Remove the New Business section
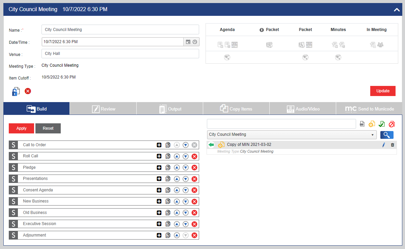The height and width of the screenshot is (249, 405). pos(194,201)
